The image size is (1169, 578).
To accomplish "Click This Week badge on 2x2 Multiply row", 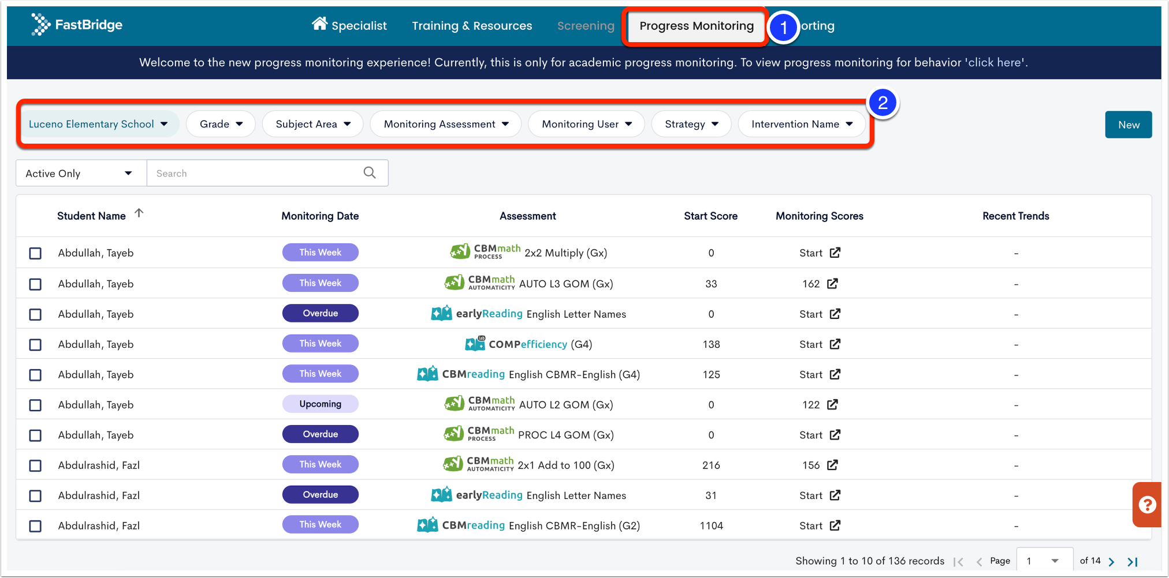I will 321,252.
